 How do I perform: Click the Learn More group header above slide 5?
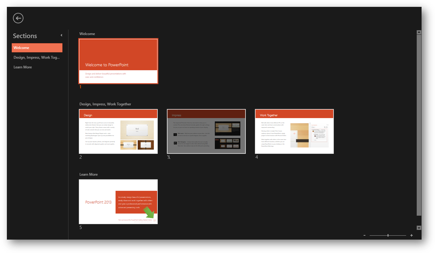pos(88,174)
